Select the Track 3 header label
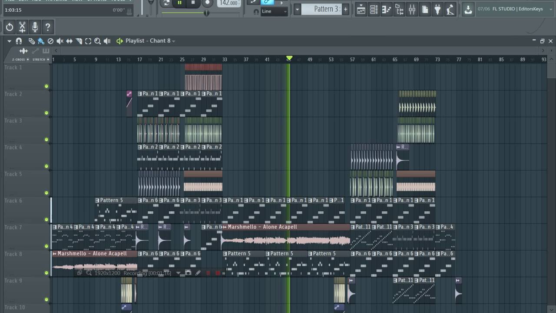The width and height of the screenshot is (556, 313). pos(13,121)
